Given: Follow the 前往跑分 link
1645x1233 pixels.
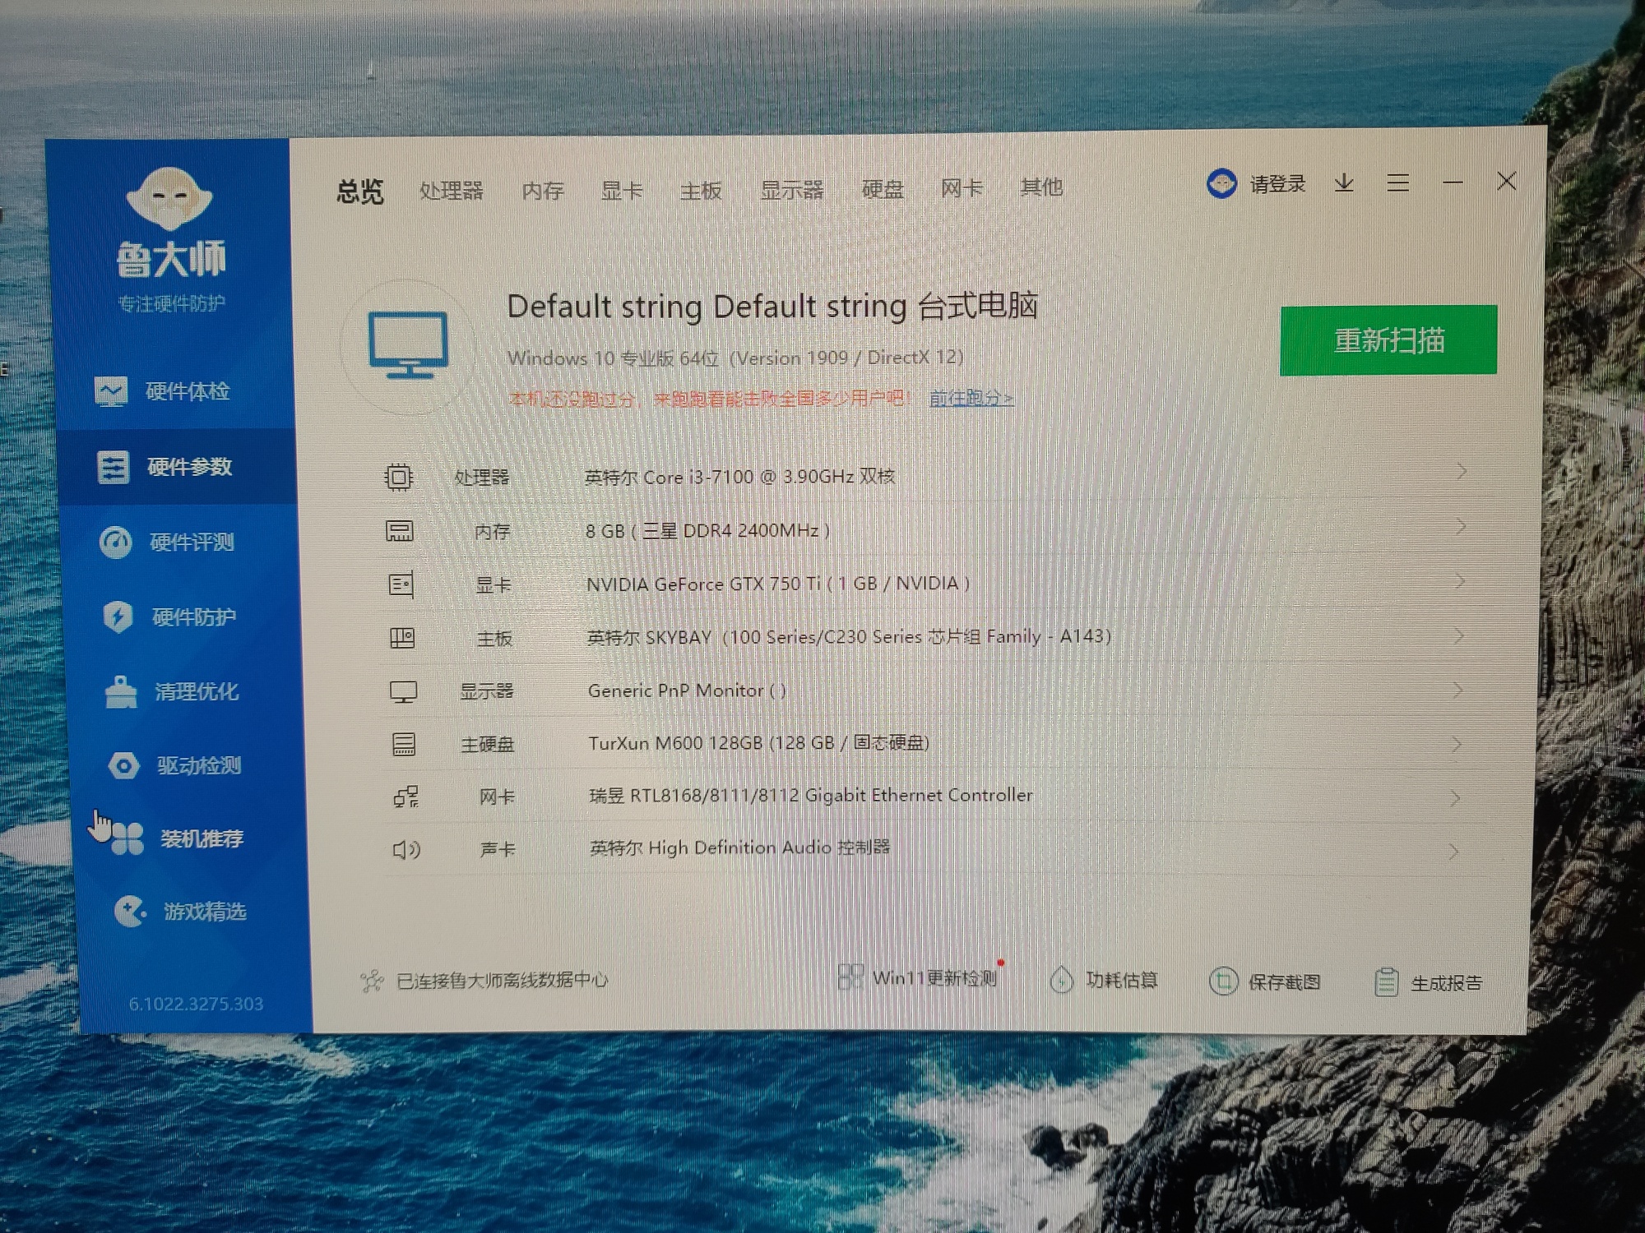Looking at the screenshot, I should tap(971, 398).
